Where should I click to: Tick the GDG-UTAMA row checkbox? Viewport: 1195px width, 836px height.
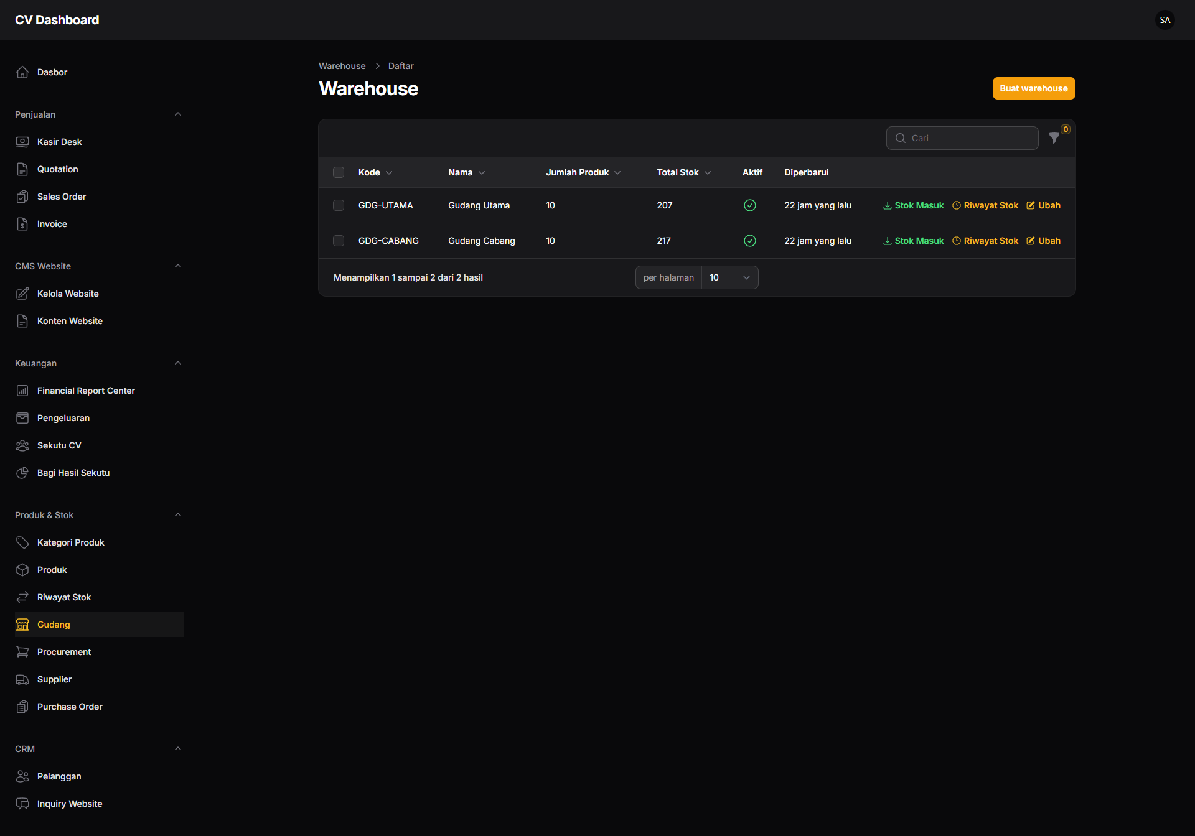[339, 205]
